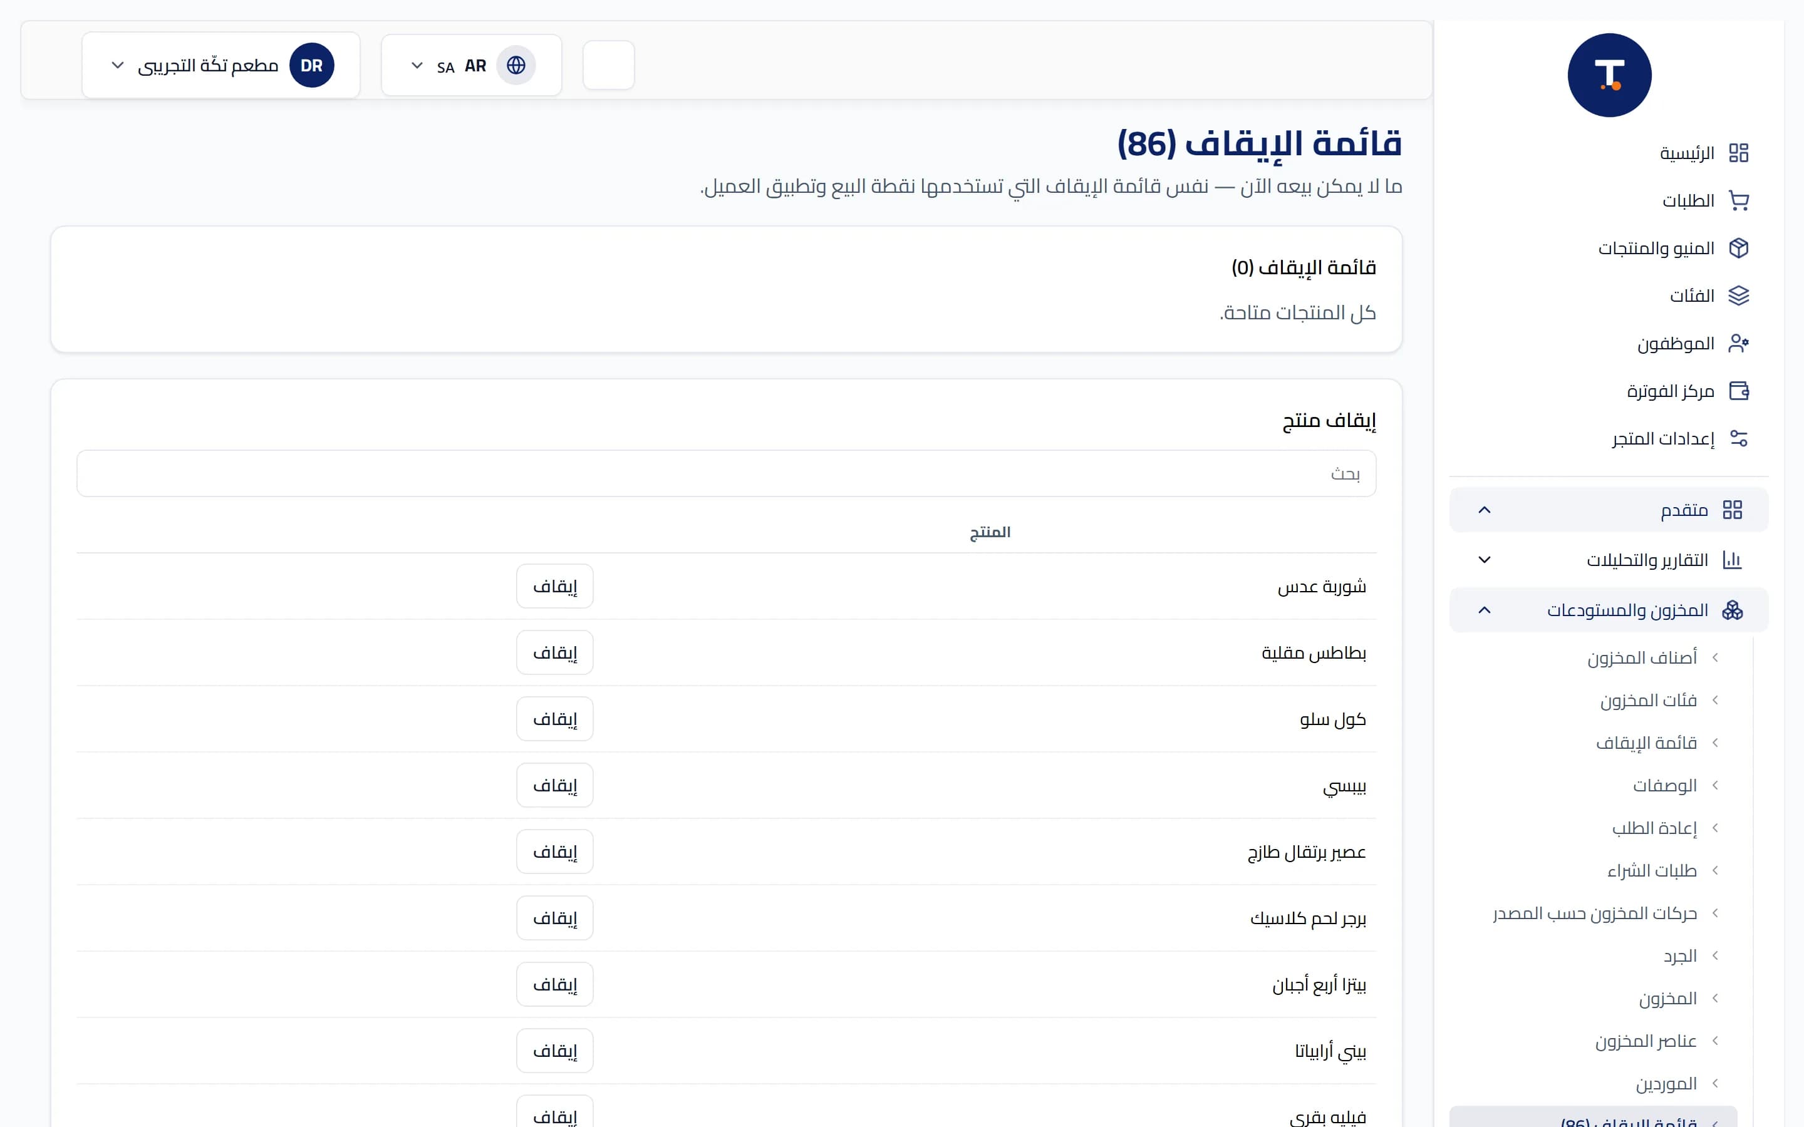The width and height of the screenshot is (1804, 1127).
Task: Click the shopping cart icon for الطلبات
Action: [x=1738, y=200]
